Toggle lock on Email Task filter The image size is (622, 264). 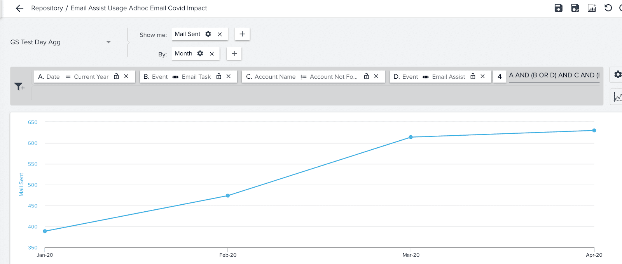pos(218,77)
